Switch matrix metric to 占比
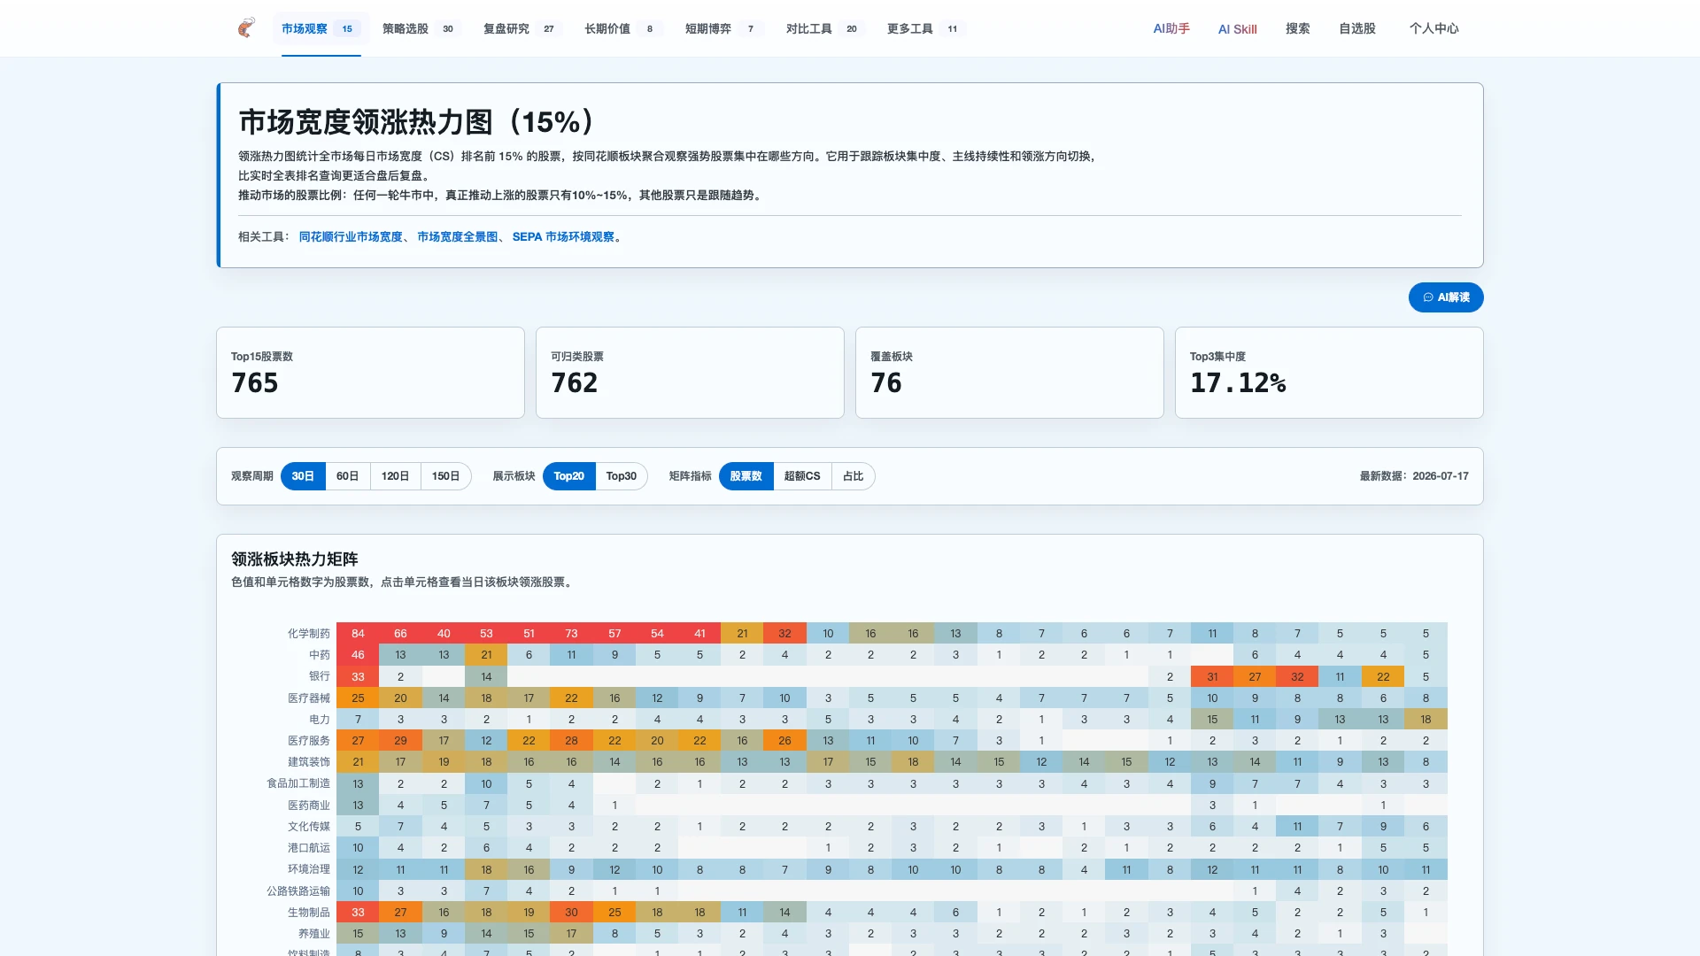This screenshot has height=956, width=1700. [x=853, y=476]
